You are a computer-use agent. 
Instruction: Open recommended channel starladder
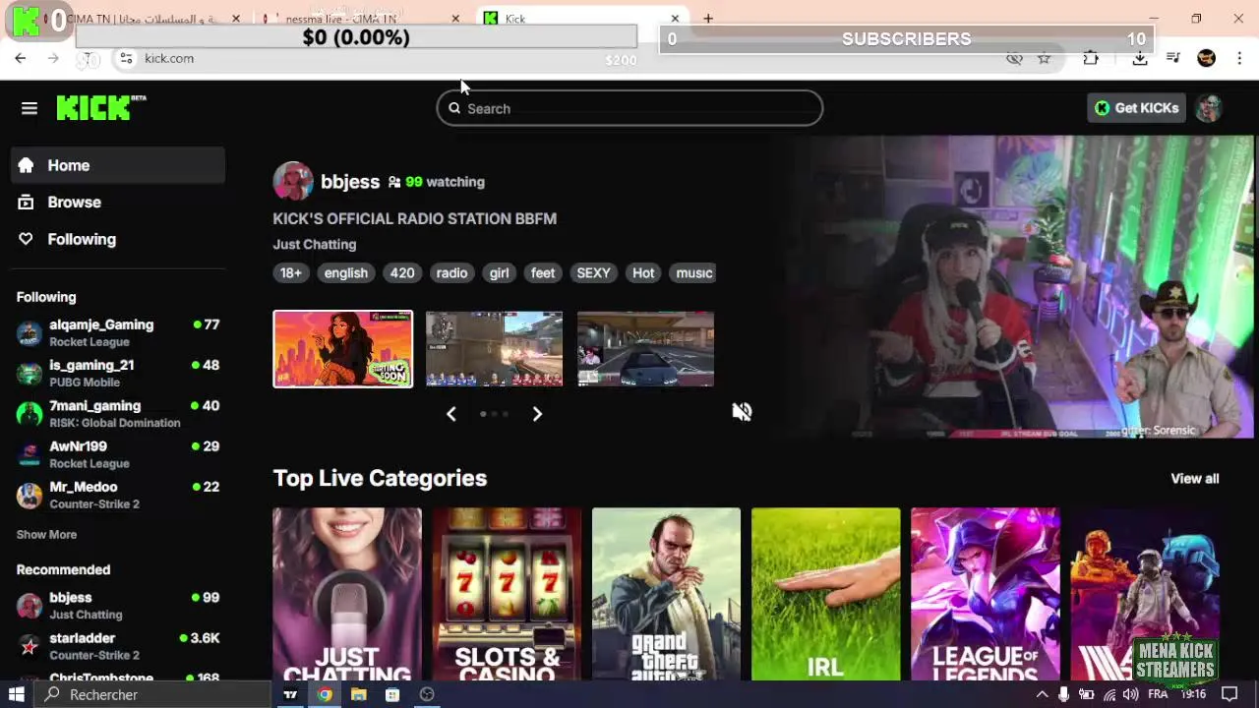(x=118, y=646)
